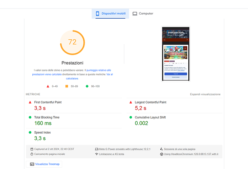
Task: Select the Speed Index label
Action: (42, 132)
